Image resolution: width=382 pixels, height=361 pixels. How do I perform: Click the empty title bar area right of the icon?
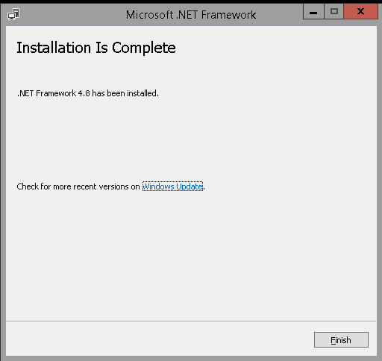[72, 14]
